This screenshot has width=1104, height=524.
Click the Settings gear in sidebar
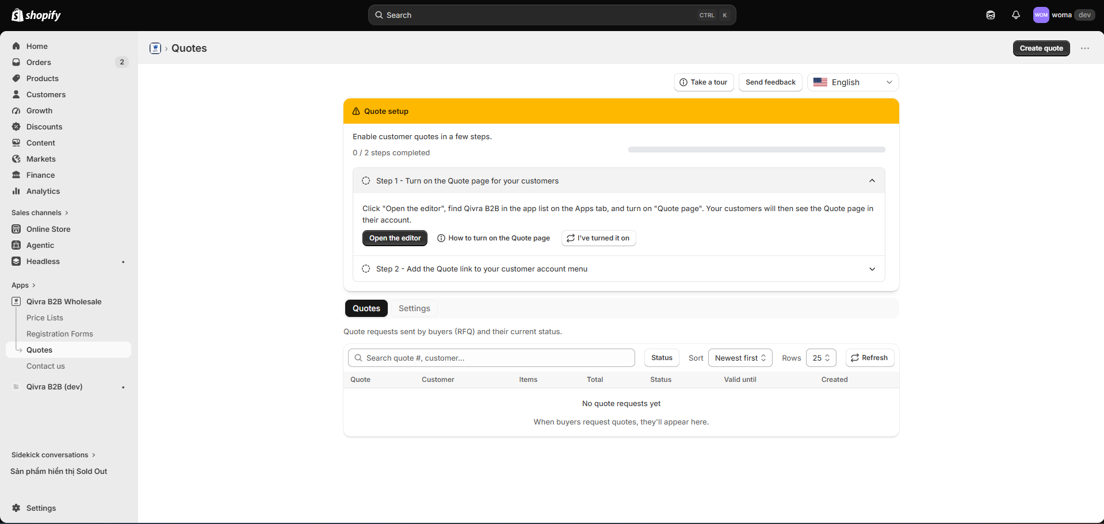tap(16, 508)
